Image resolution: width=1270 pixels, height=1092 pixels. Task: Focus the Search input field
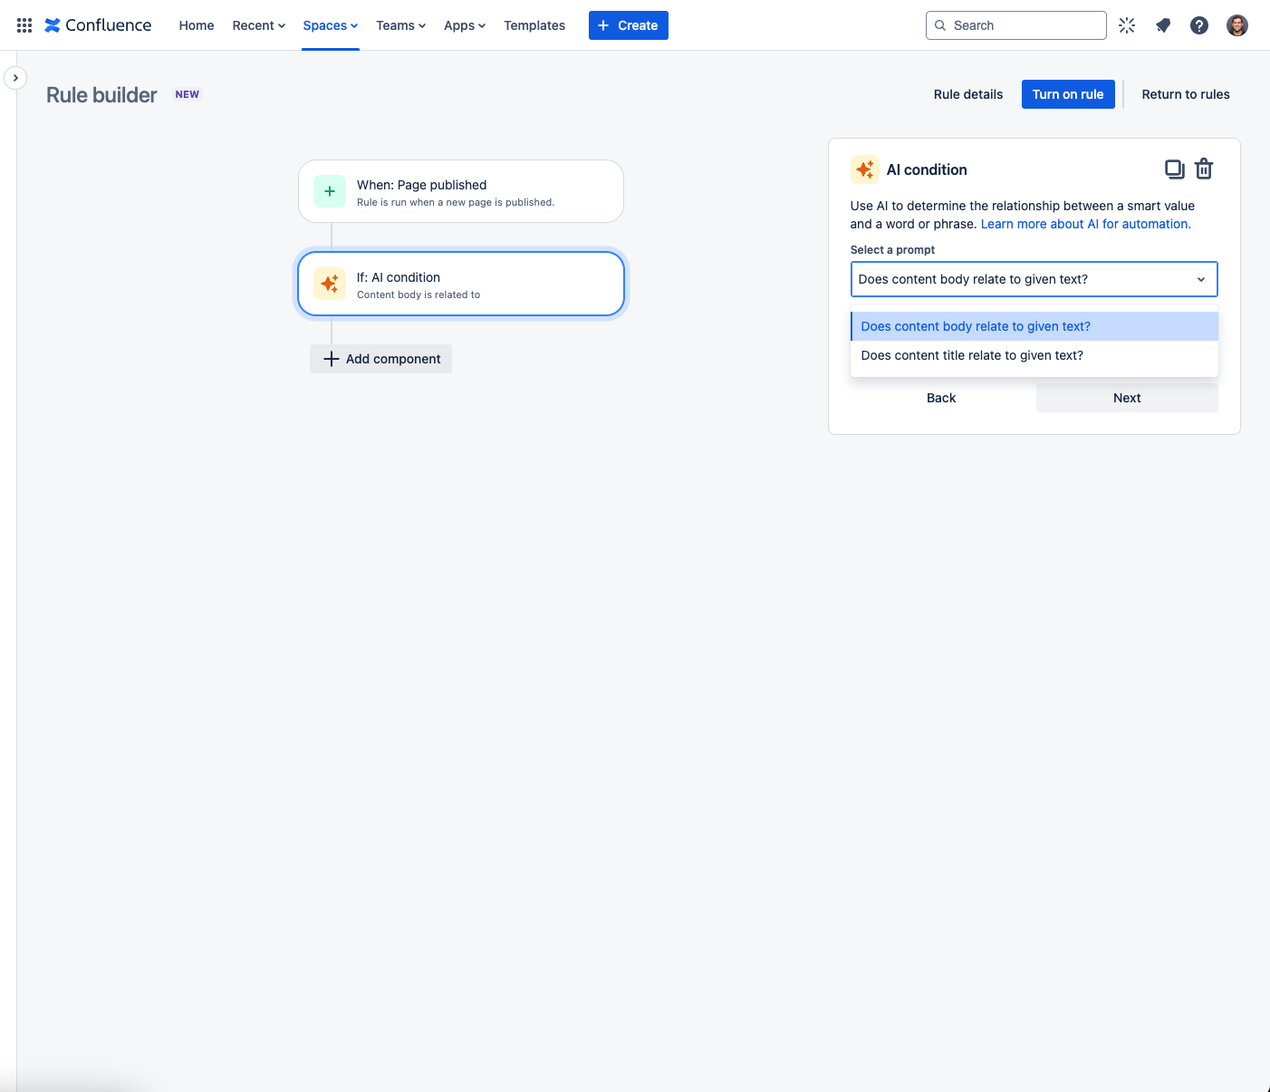pyautogui.click(x=1016, y=25)
